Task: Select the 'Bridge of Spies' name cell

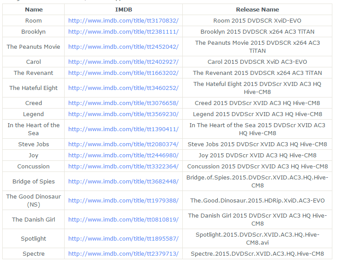Action: point(34,182)
